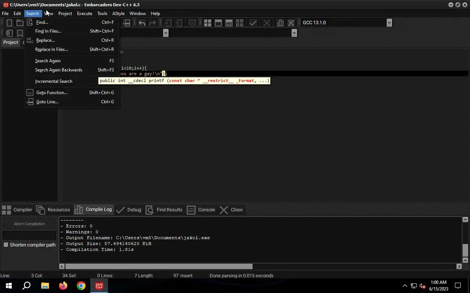Click Search Again menu entry
Viewport: 470px width, 293px height.
(x=72, y=61)
